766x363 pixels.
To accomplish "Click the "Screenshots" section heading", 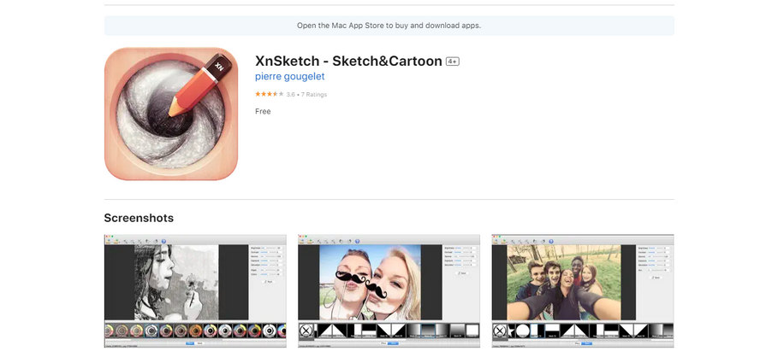I will coord(139,218).
